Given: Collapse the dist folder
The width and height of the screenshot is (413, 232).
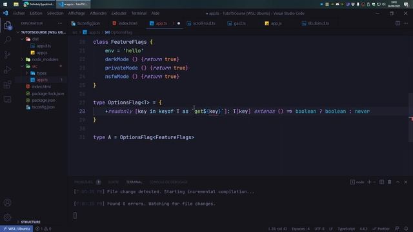Looking at the screenshot, I should point(22,39).
